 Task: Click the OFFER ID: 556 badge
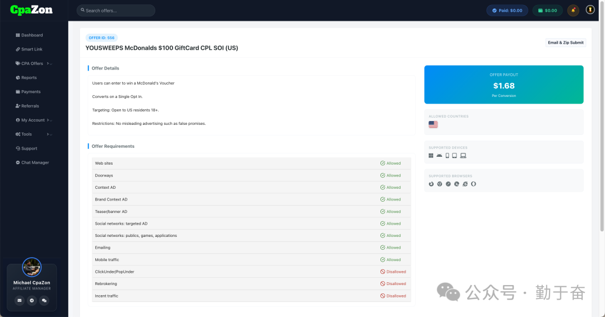(101, 38)
